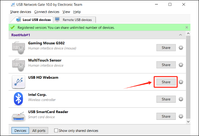Click the Gaming Mouse G502 device icon
The image size is (199, 136).
18,48
